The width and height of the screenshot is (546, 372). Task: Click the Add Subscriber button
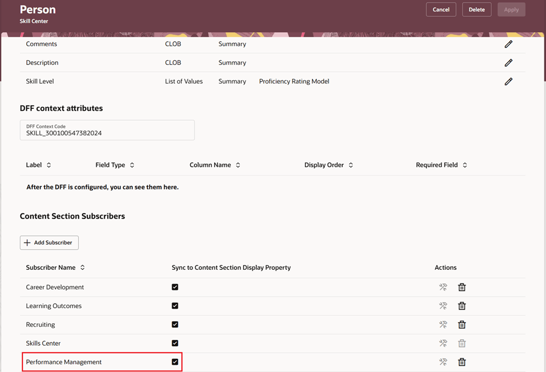[49, 243]
